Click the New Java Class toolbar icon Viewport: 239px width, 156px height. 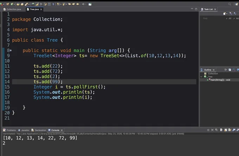tap(12, 4)
